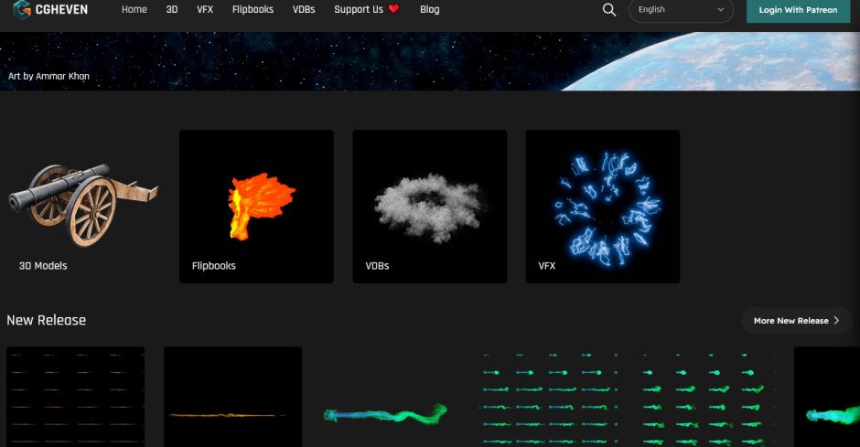This screenshot has height=447, width=860.
Task: Open the 3D Models cannon category card
Action: pyautogui.click(x=83, y=207)
